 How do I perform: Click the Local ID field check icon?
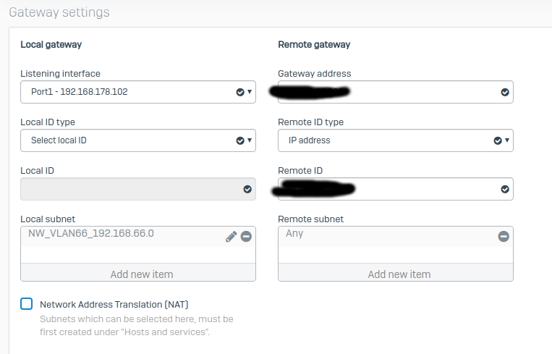tap(247, 190)
